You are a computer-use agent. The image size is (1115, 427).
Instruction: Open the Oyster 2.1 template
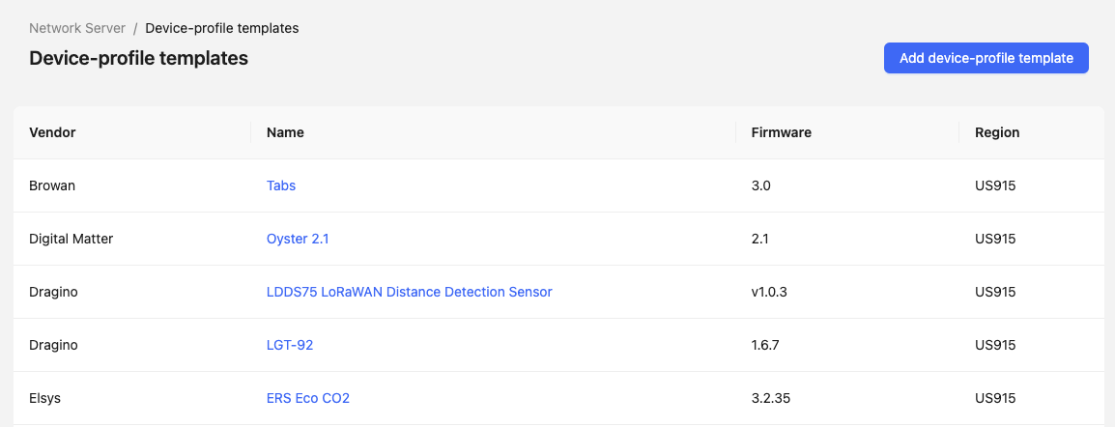coord(298,239)
